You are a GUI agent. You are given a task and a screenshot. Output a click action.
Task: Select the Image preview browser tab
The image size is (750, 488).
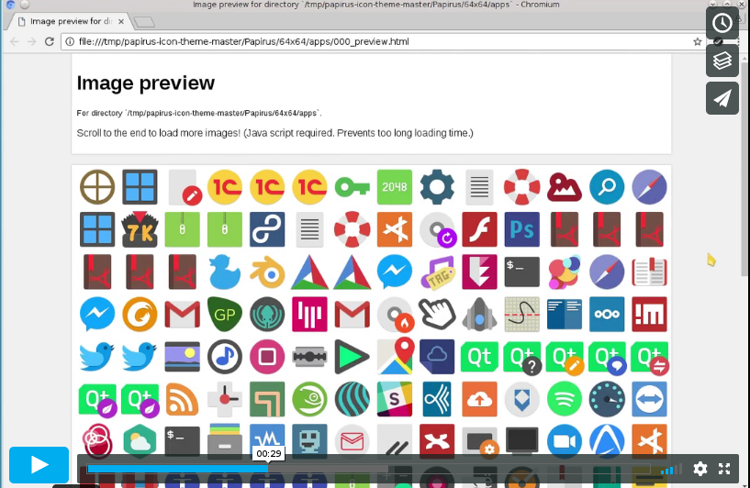point(71,21)
